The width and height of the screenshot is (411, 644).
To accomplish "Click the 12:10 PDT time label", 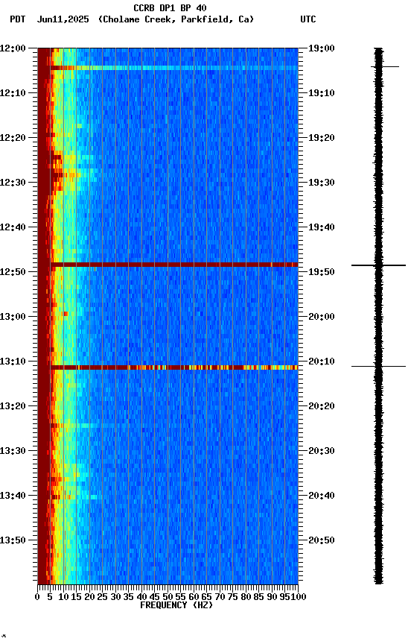I will point(13,93).
